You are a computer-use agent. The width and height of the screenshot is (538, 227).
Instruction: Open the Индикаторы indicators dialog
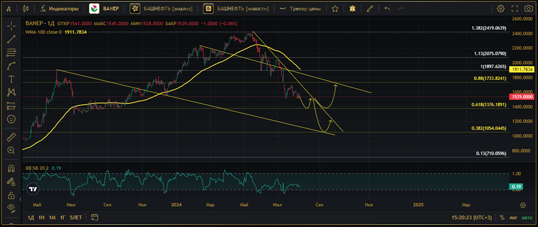coord(59,9)
